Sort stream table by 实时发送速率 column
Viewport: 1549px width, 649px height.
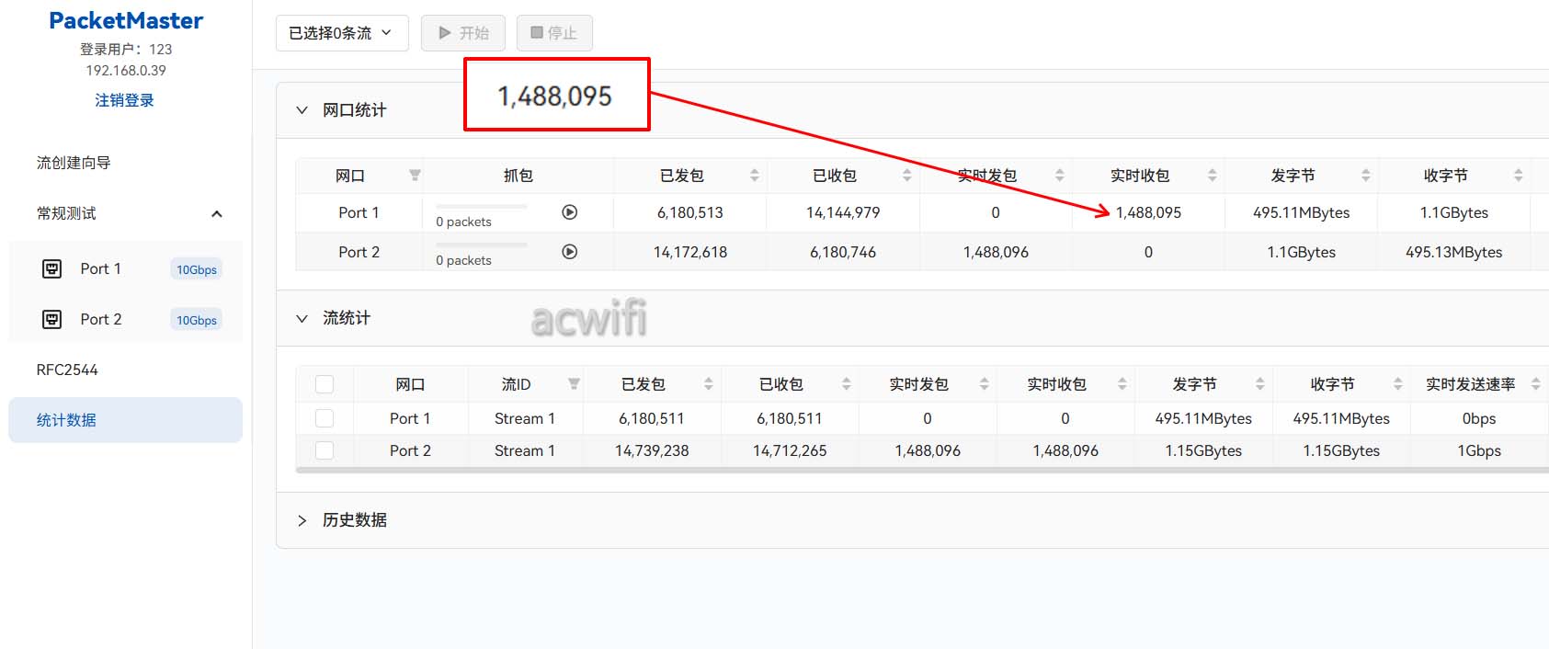tap(1536, 384)
